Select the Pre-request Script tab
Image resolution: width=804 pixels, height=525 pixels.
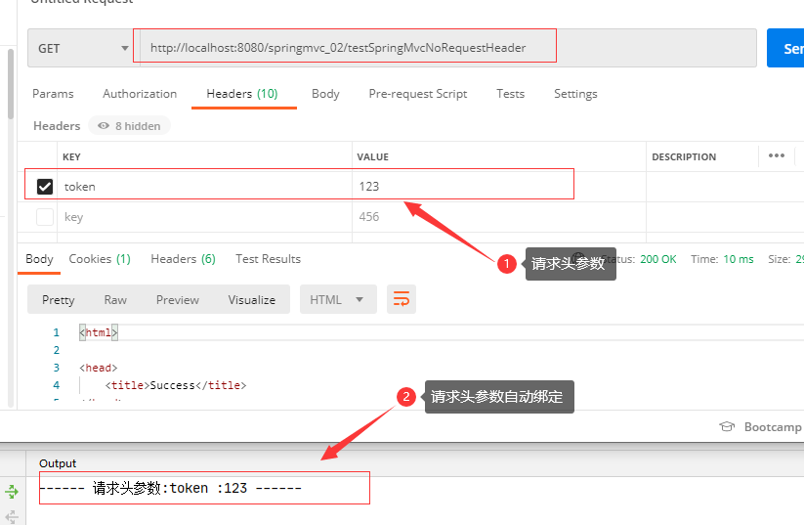(417, 94)
